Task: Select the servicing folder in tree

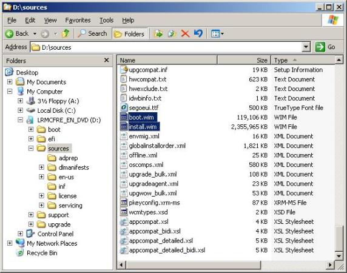Action: click(x=70, y=206)
